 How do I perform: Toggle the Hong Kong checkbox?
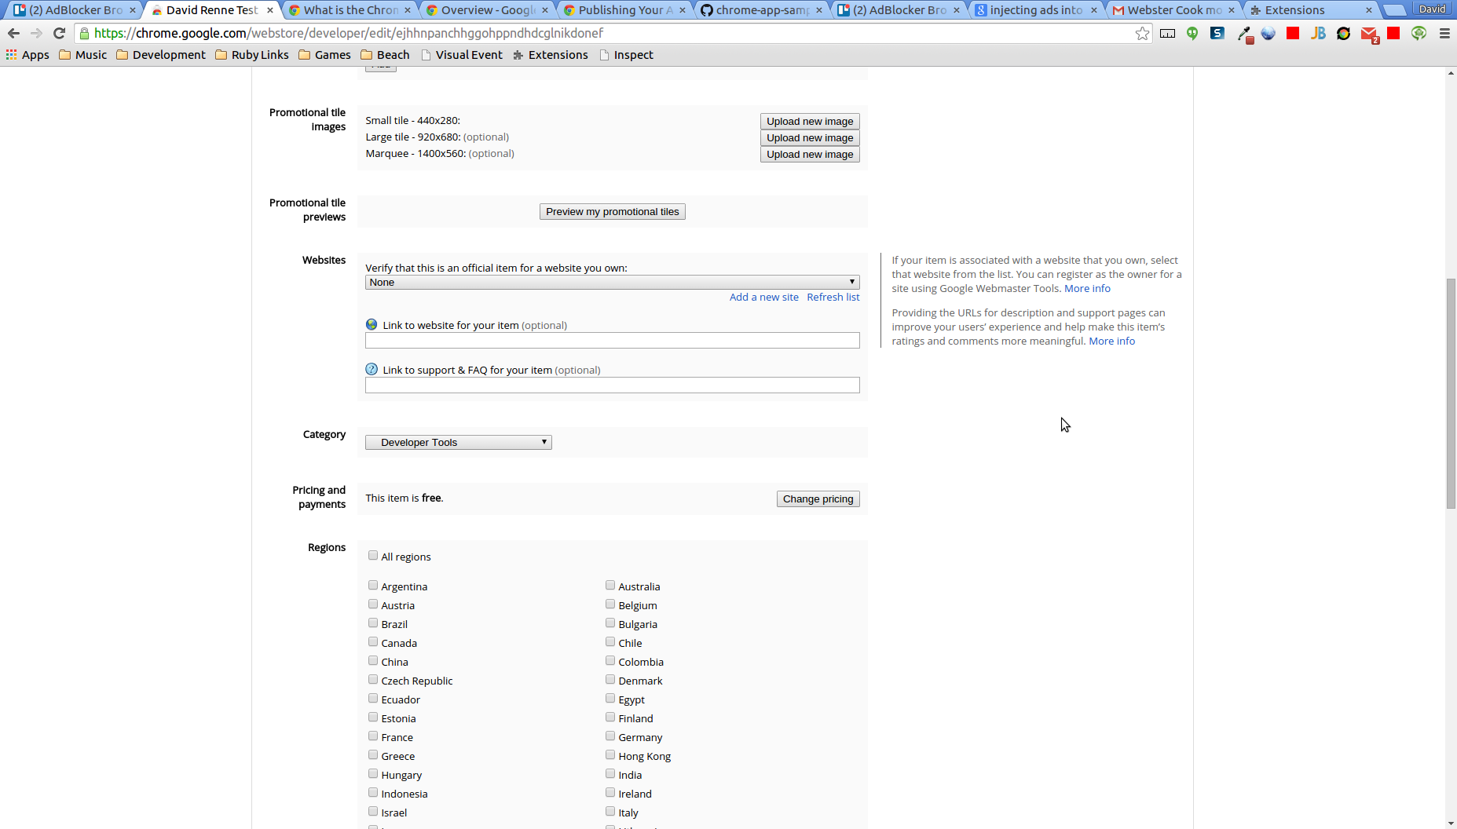click(x=610, y=754)
